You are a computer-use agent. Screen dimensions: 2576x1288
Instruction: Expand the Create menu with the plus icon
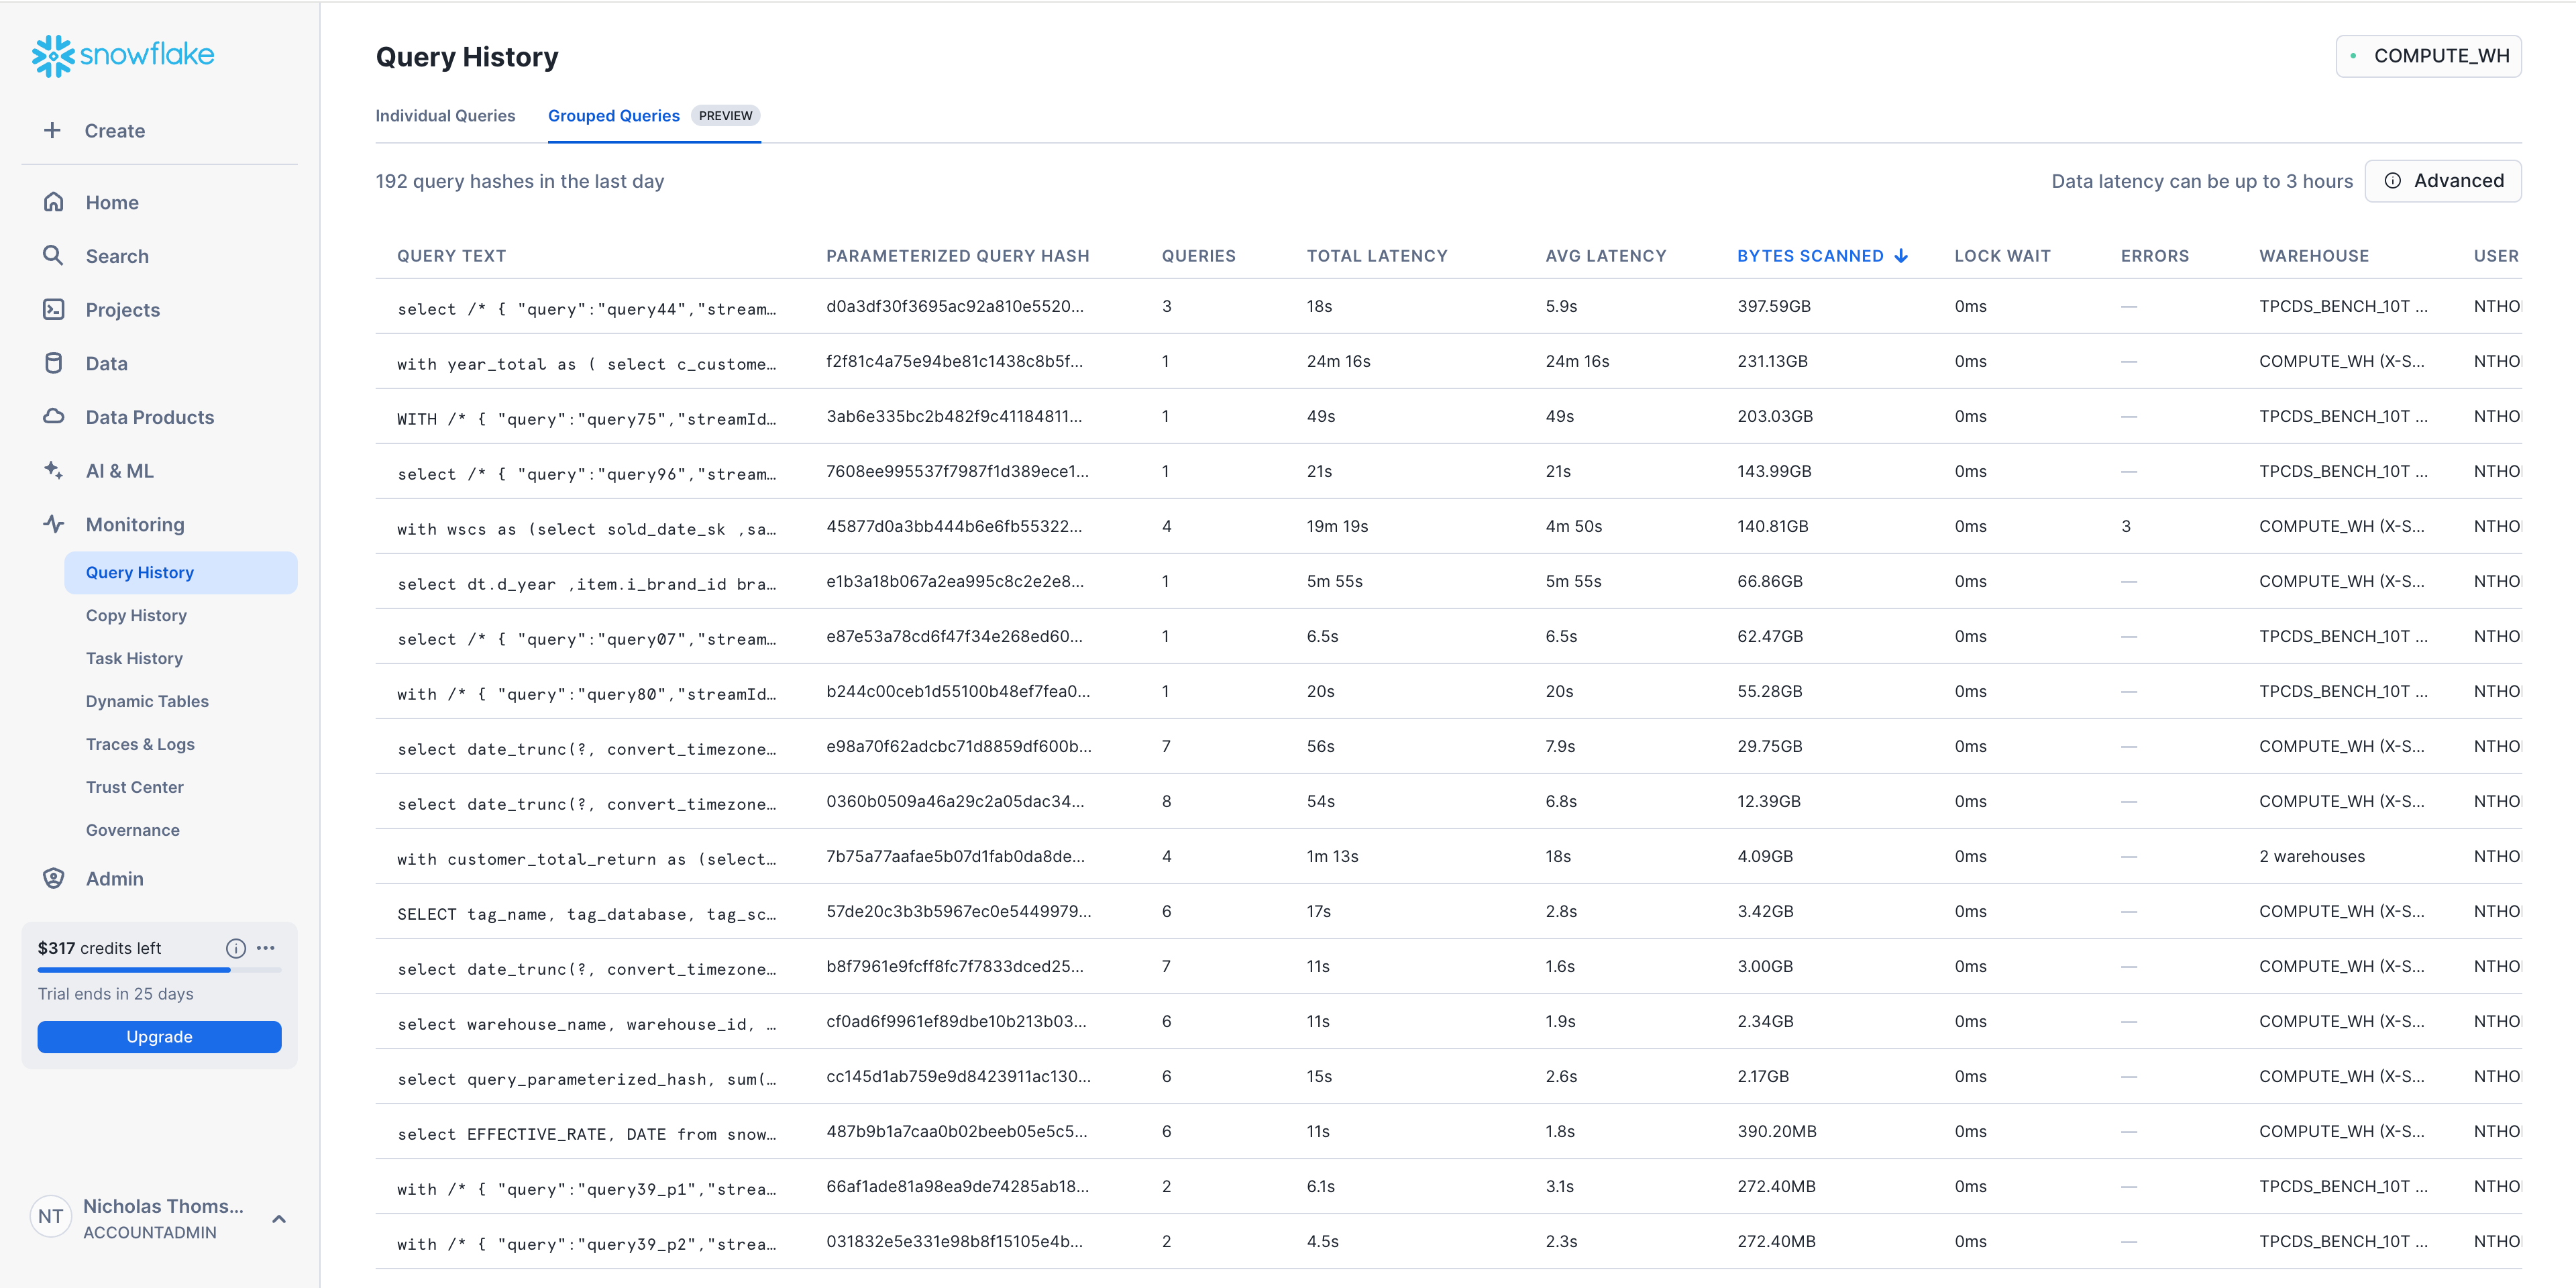point(52,130)
